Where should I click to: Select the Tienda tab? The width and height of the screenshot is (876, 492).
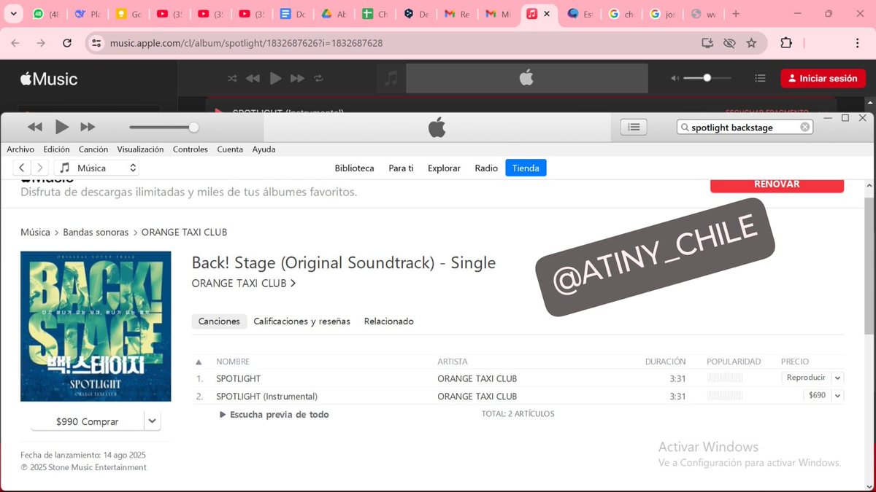click(526, 168)
